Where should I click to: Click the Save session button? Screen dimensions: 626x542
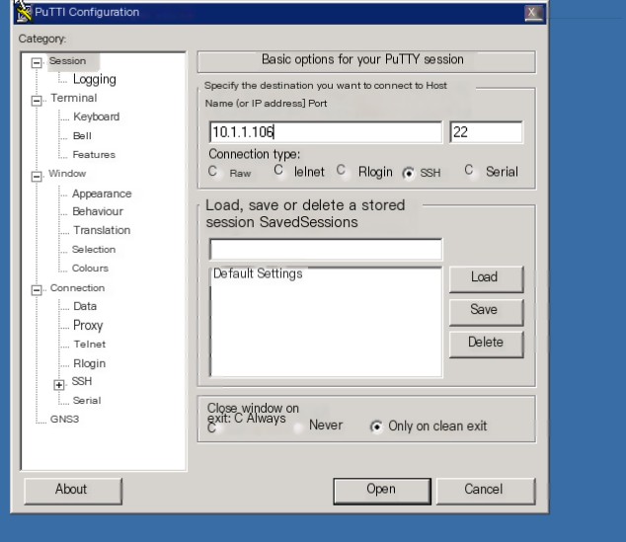(486, 311)
